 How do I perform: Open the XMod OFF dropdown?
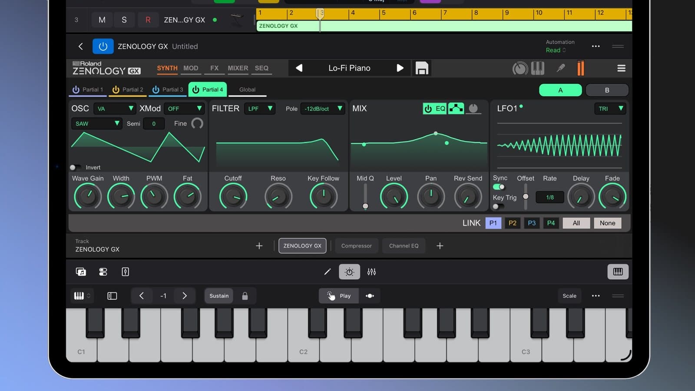(184, 109)
